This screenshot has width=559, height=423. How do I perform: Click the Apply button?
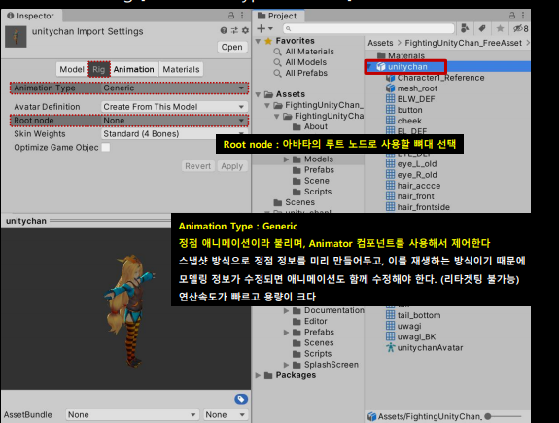point(231,166)
